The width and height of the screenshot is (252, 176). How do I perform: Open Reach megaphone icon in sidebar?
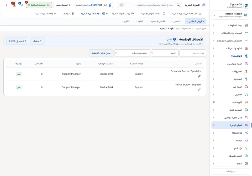tap(246, 140)
